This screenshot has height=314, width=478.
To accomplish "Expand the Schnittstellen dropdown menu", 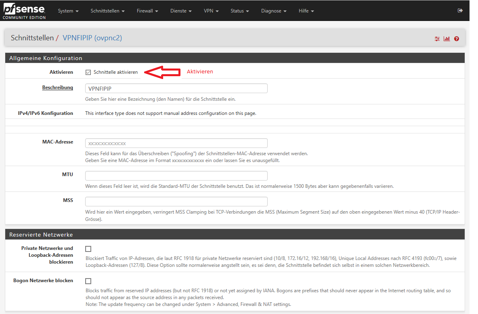I will 107,11.
